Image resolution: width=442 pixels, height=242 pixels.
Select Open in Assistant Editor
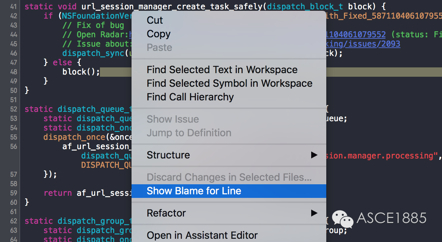[202, 236]
